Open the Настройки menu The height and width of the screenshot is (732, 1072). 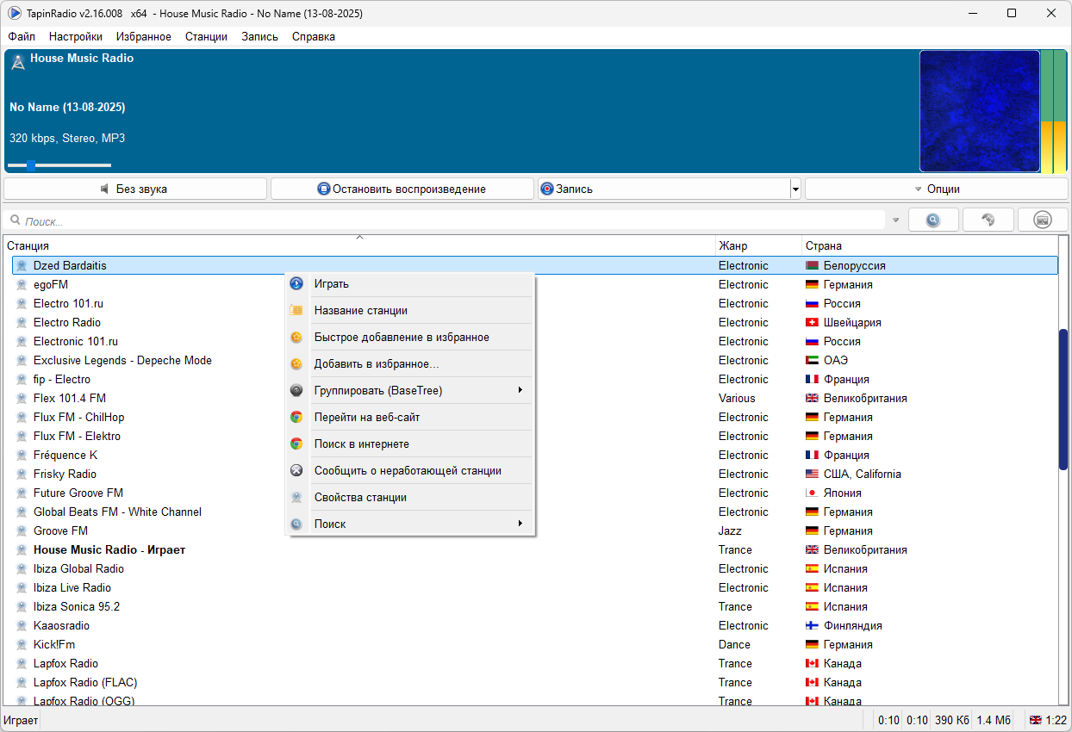click(76, 36)
